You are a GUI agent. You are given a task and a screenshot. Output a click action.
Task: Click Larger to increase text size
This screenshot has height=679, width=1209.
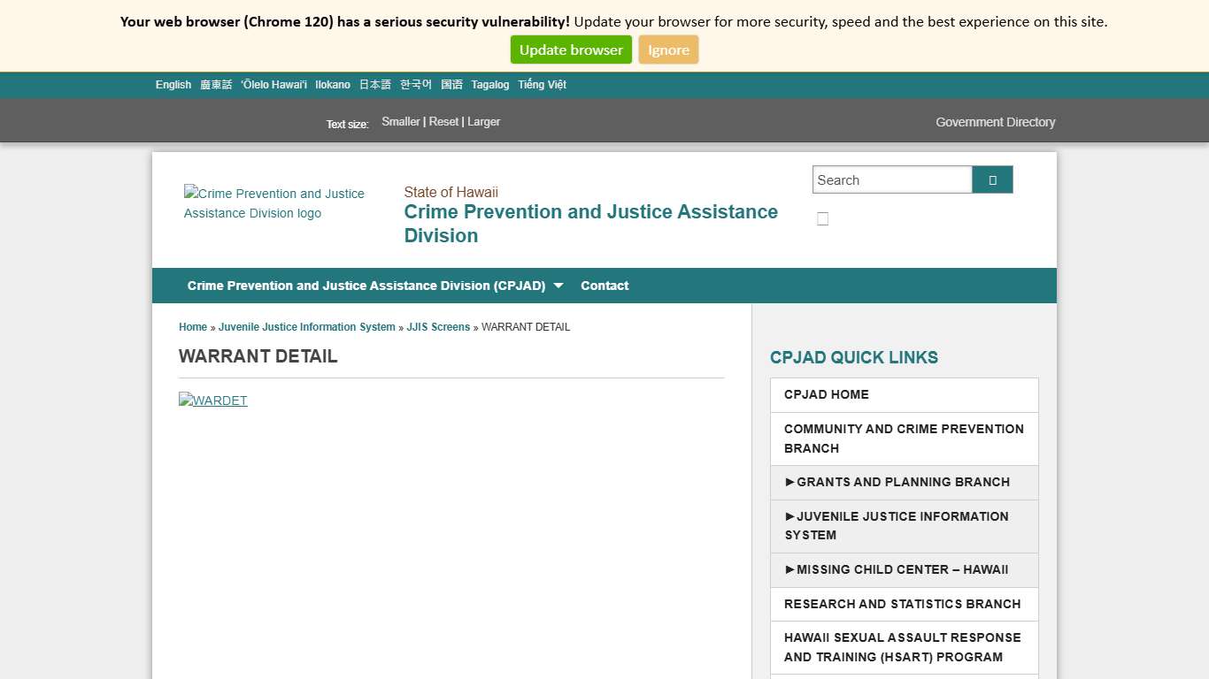pyautogui.click(x=483, y=121)
